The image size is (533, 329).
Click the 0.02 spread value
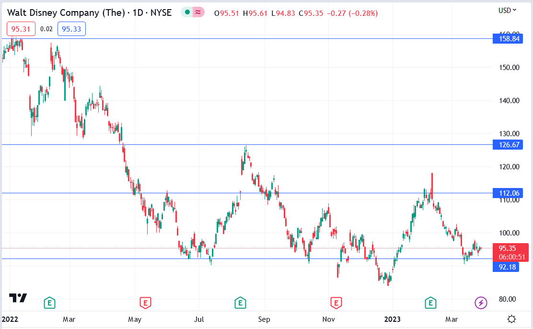46,29
